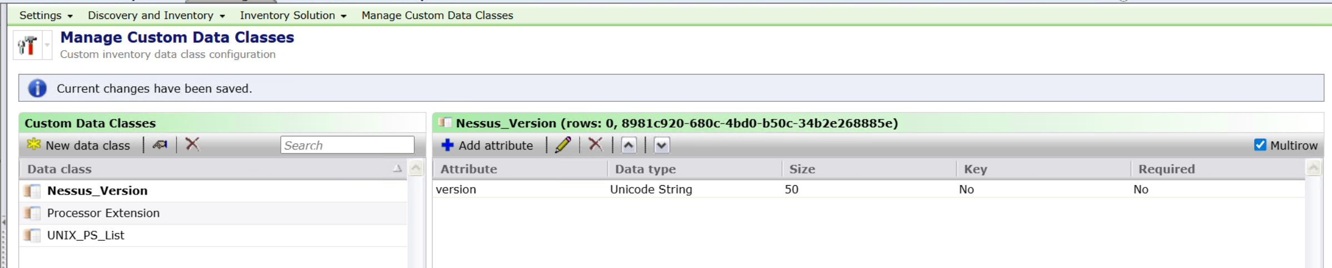Click the red X delete attribute icon

(x=595, y=145)
